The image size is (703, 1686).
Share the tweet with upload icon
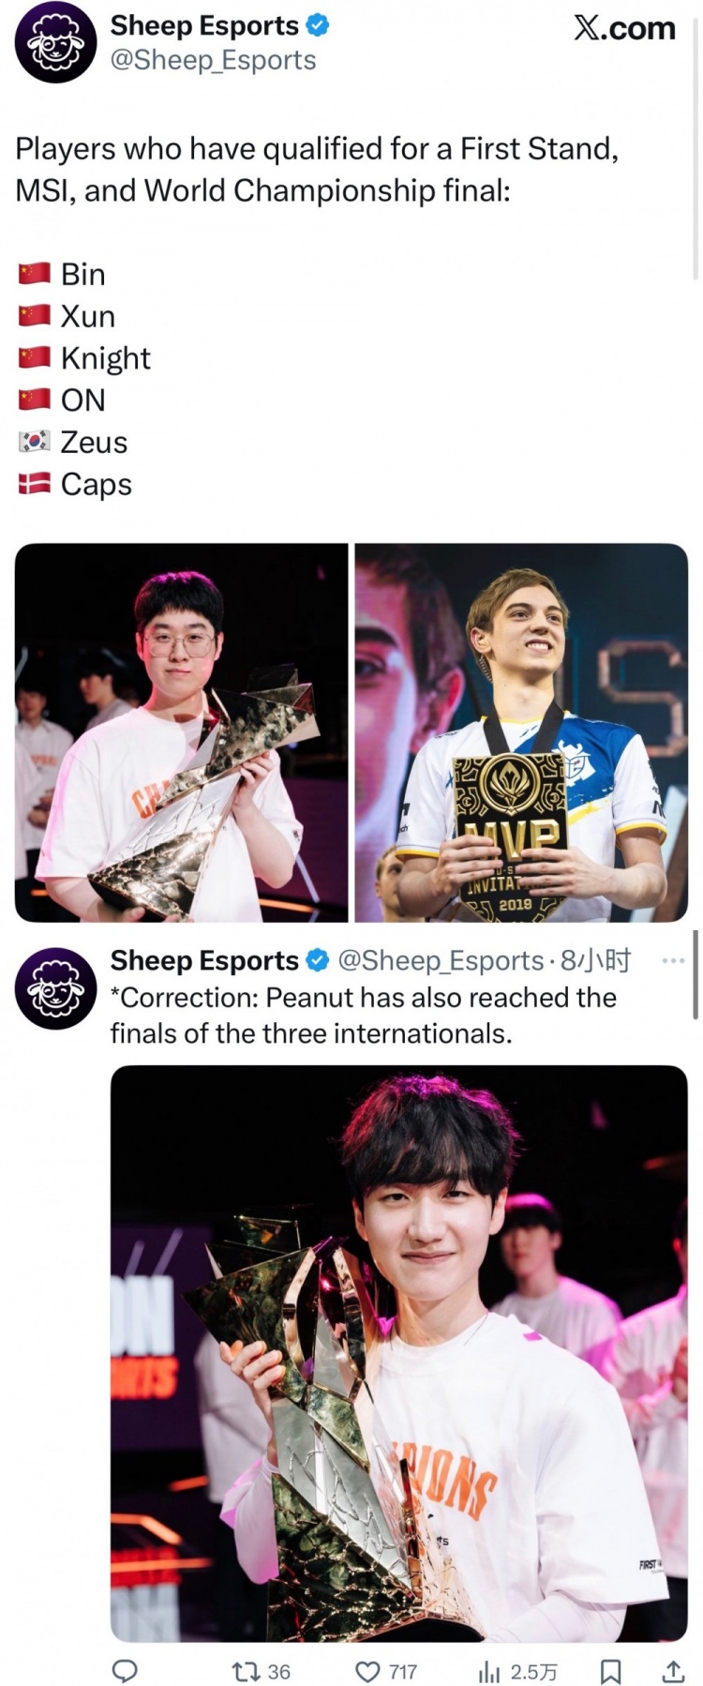pos(673,1671)
